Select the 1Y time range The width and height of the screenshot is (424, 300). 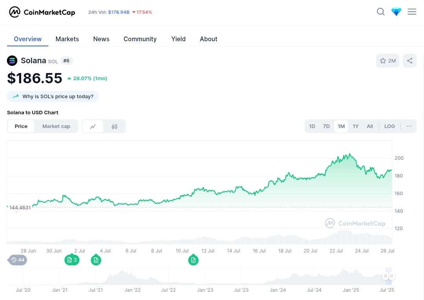pyautogui.click(x=355, y=126)
